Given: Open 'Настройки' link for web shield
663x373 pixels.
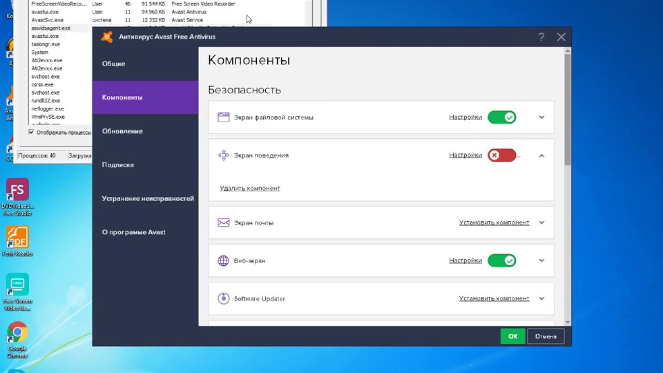Looking at the screenshot, I should click(x=465, y=261).
